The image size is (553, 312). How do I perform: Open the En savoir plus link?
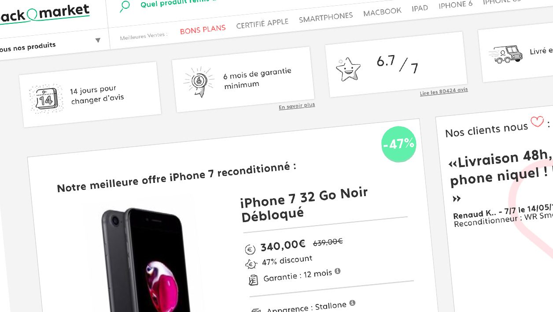tap(297, 106)
